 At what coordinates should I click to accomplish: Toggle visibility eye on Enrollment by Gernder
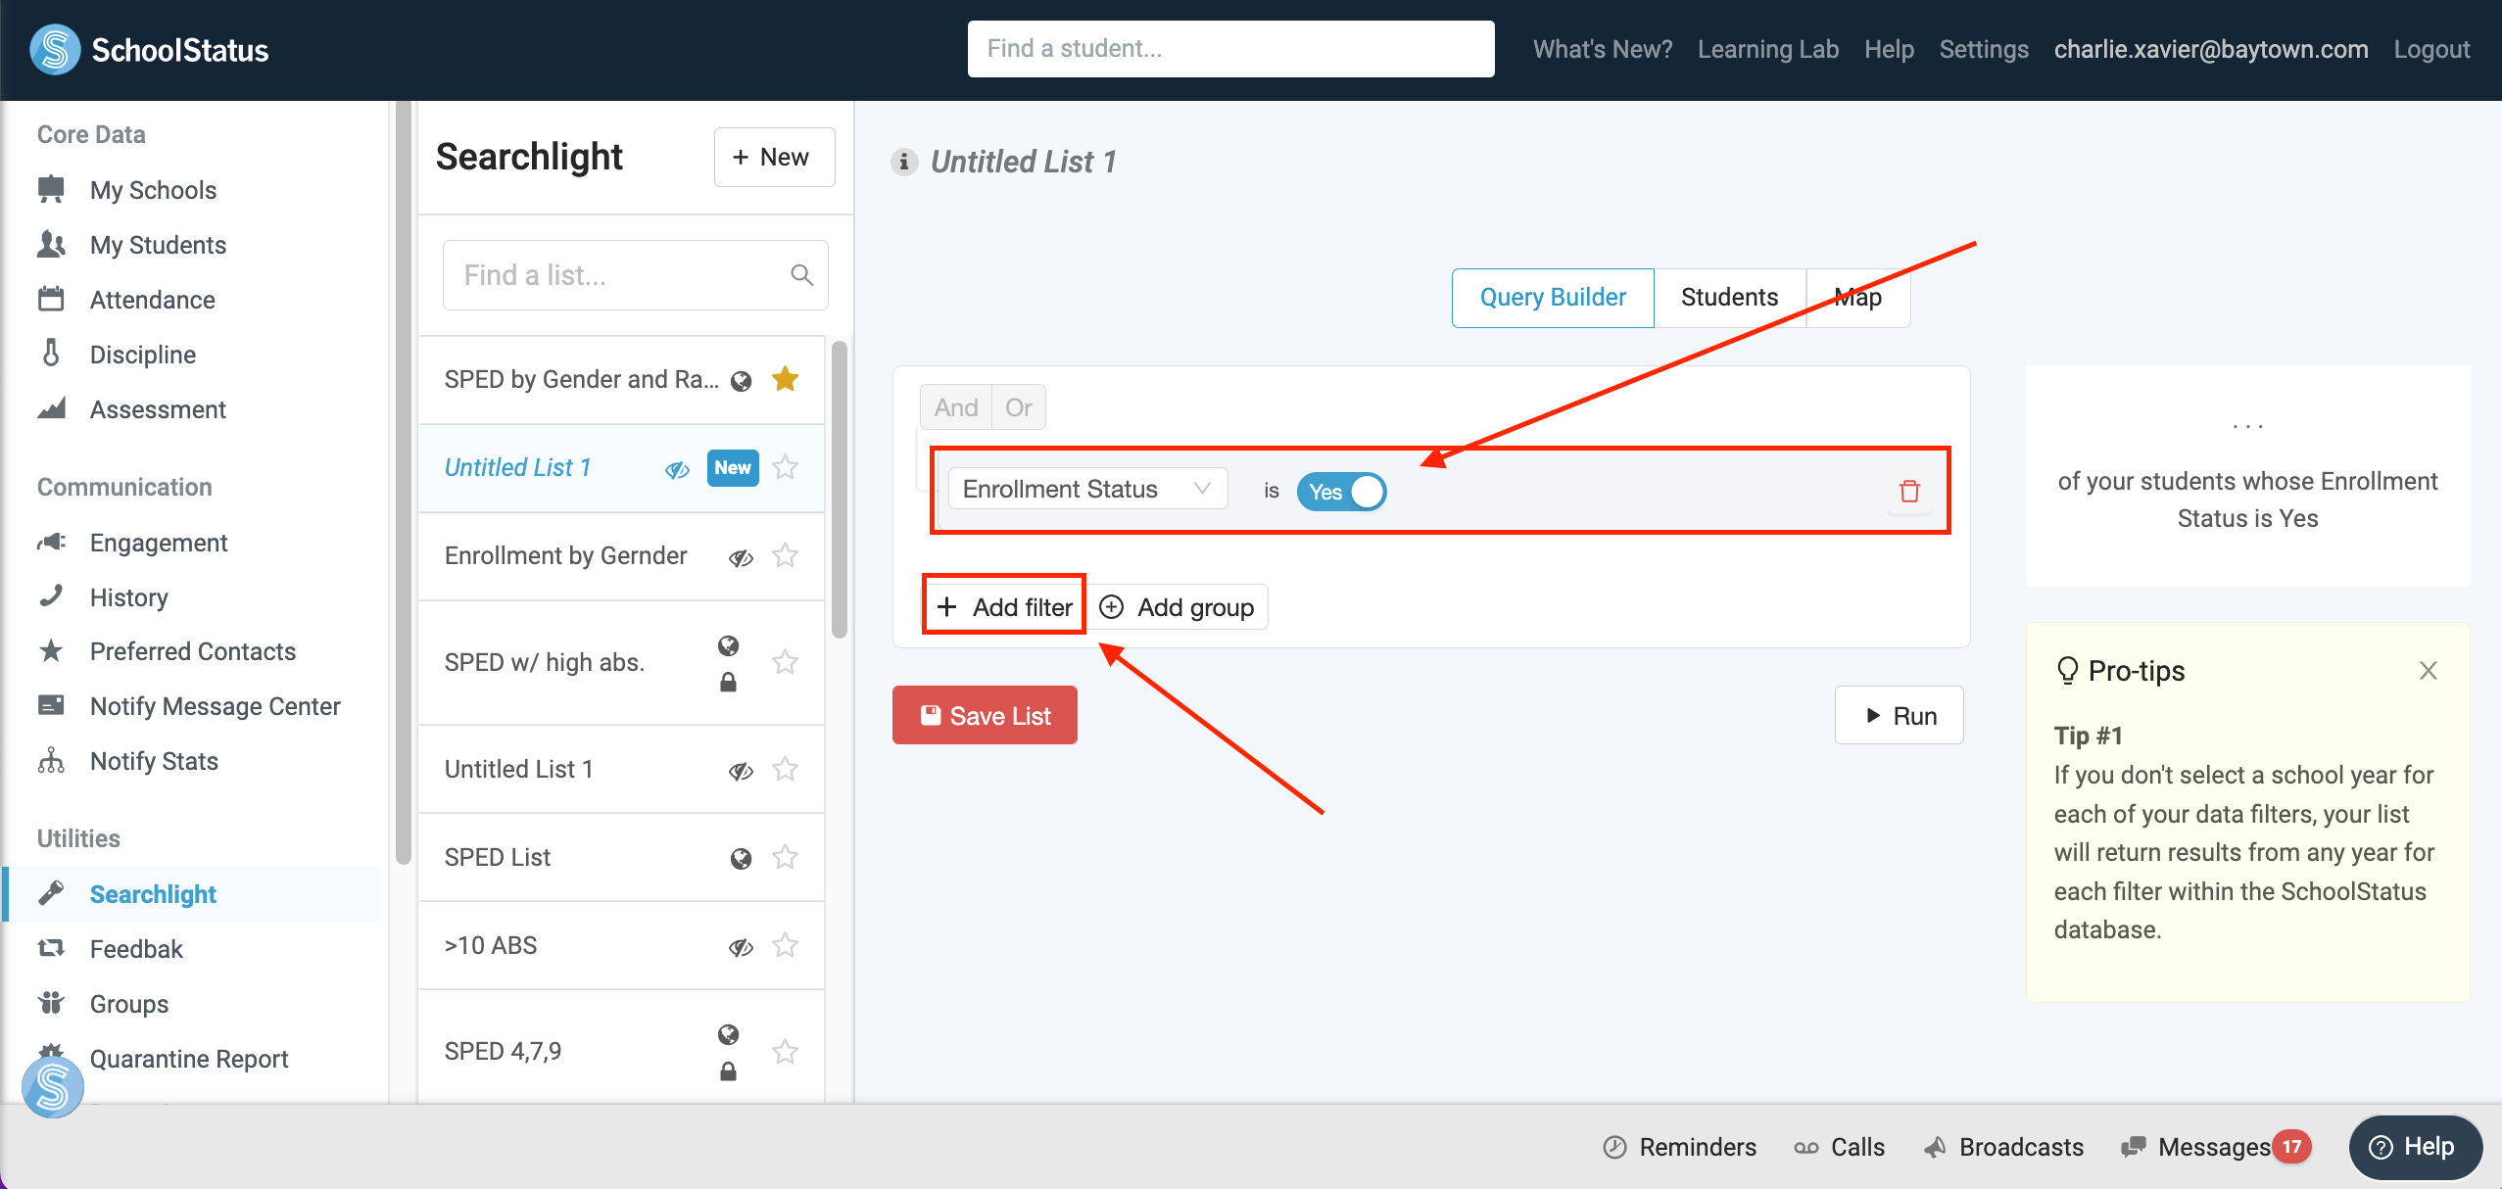(x=741, y=557)
